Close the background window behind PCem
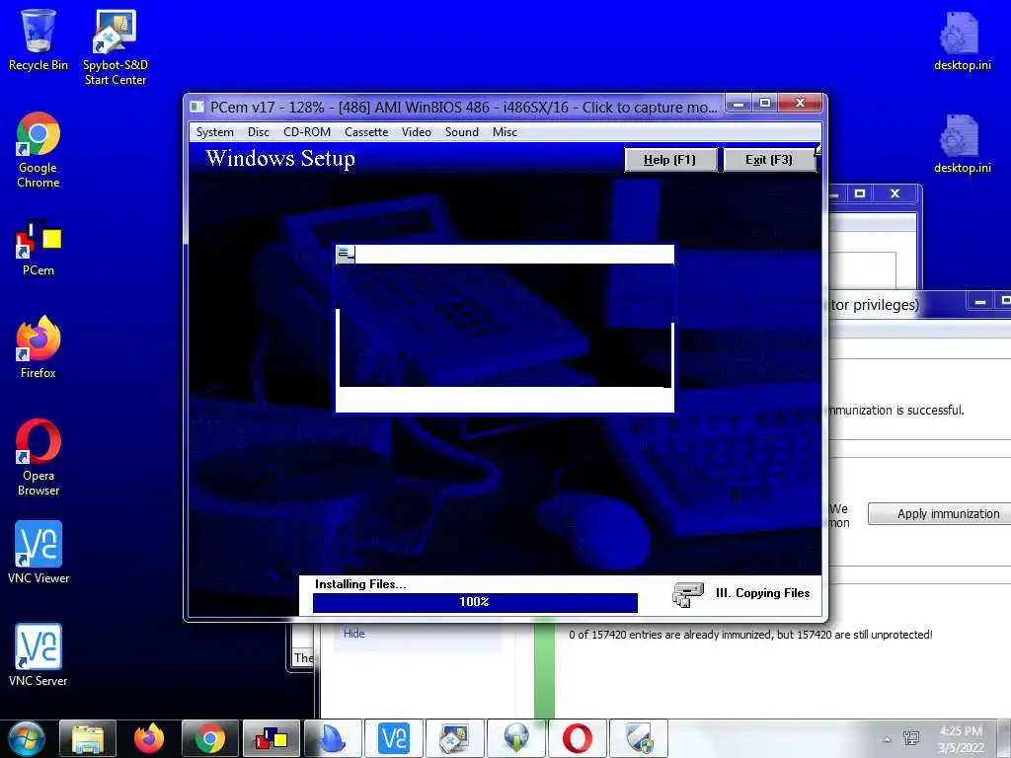1011x758 pixels. coord(894,193)
